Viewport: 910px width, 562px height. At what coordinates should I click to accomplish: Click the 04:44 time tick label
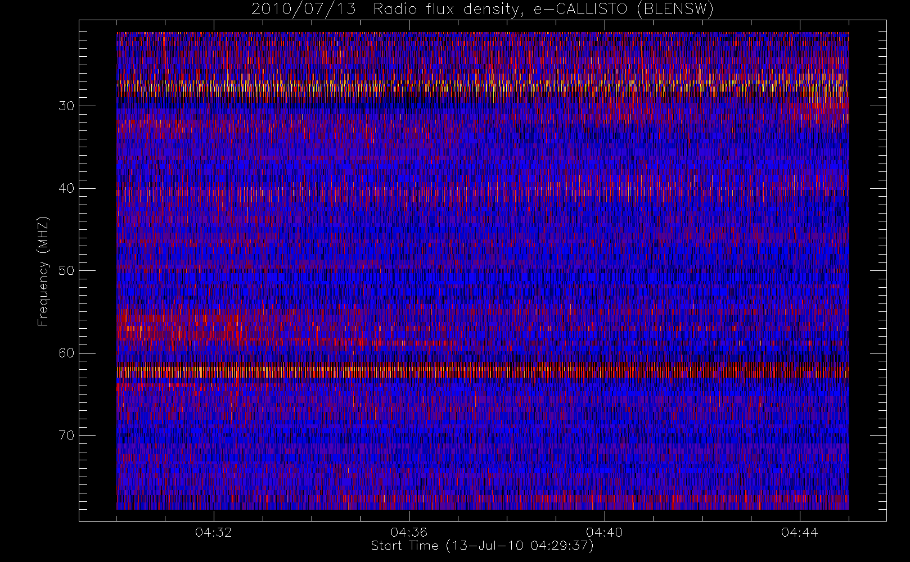click(x=800, y=532)
